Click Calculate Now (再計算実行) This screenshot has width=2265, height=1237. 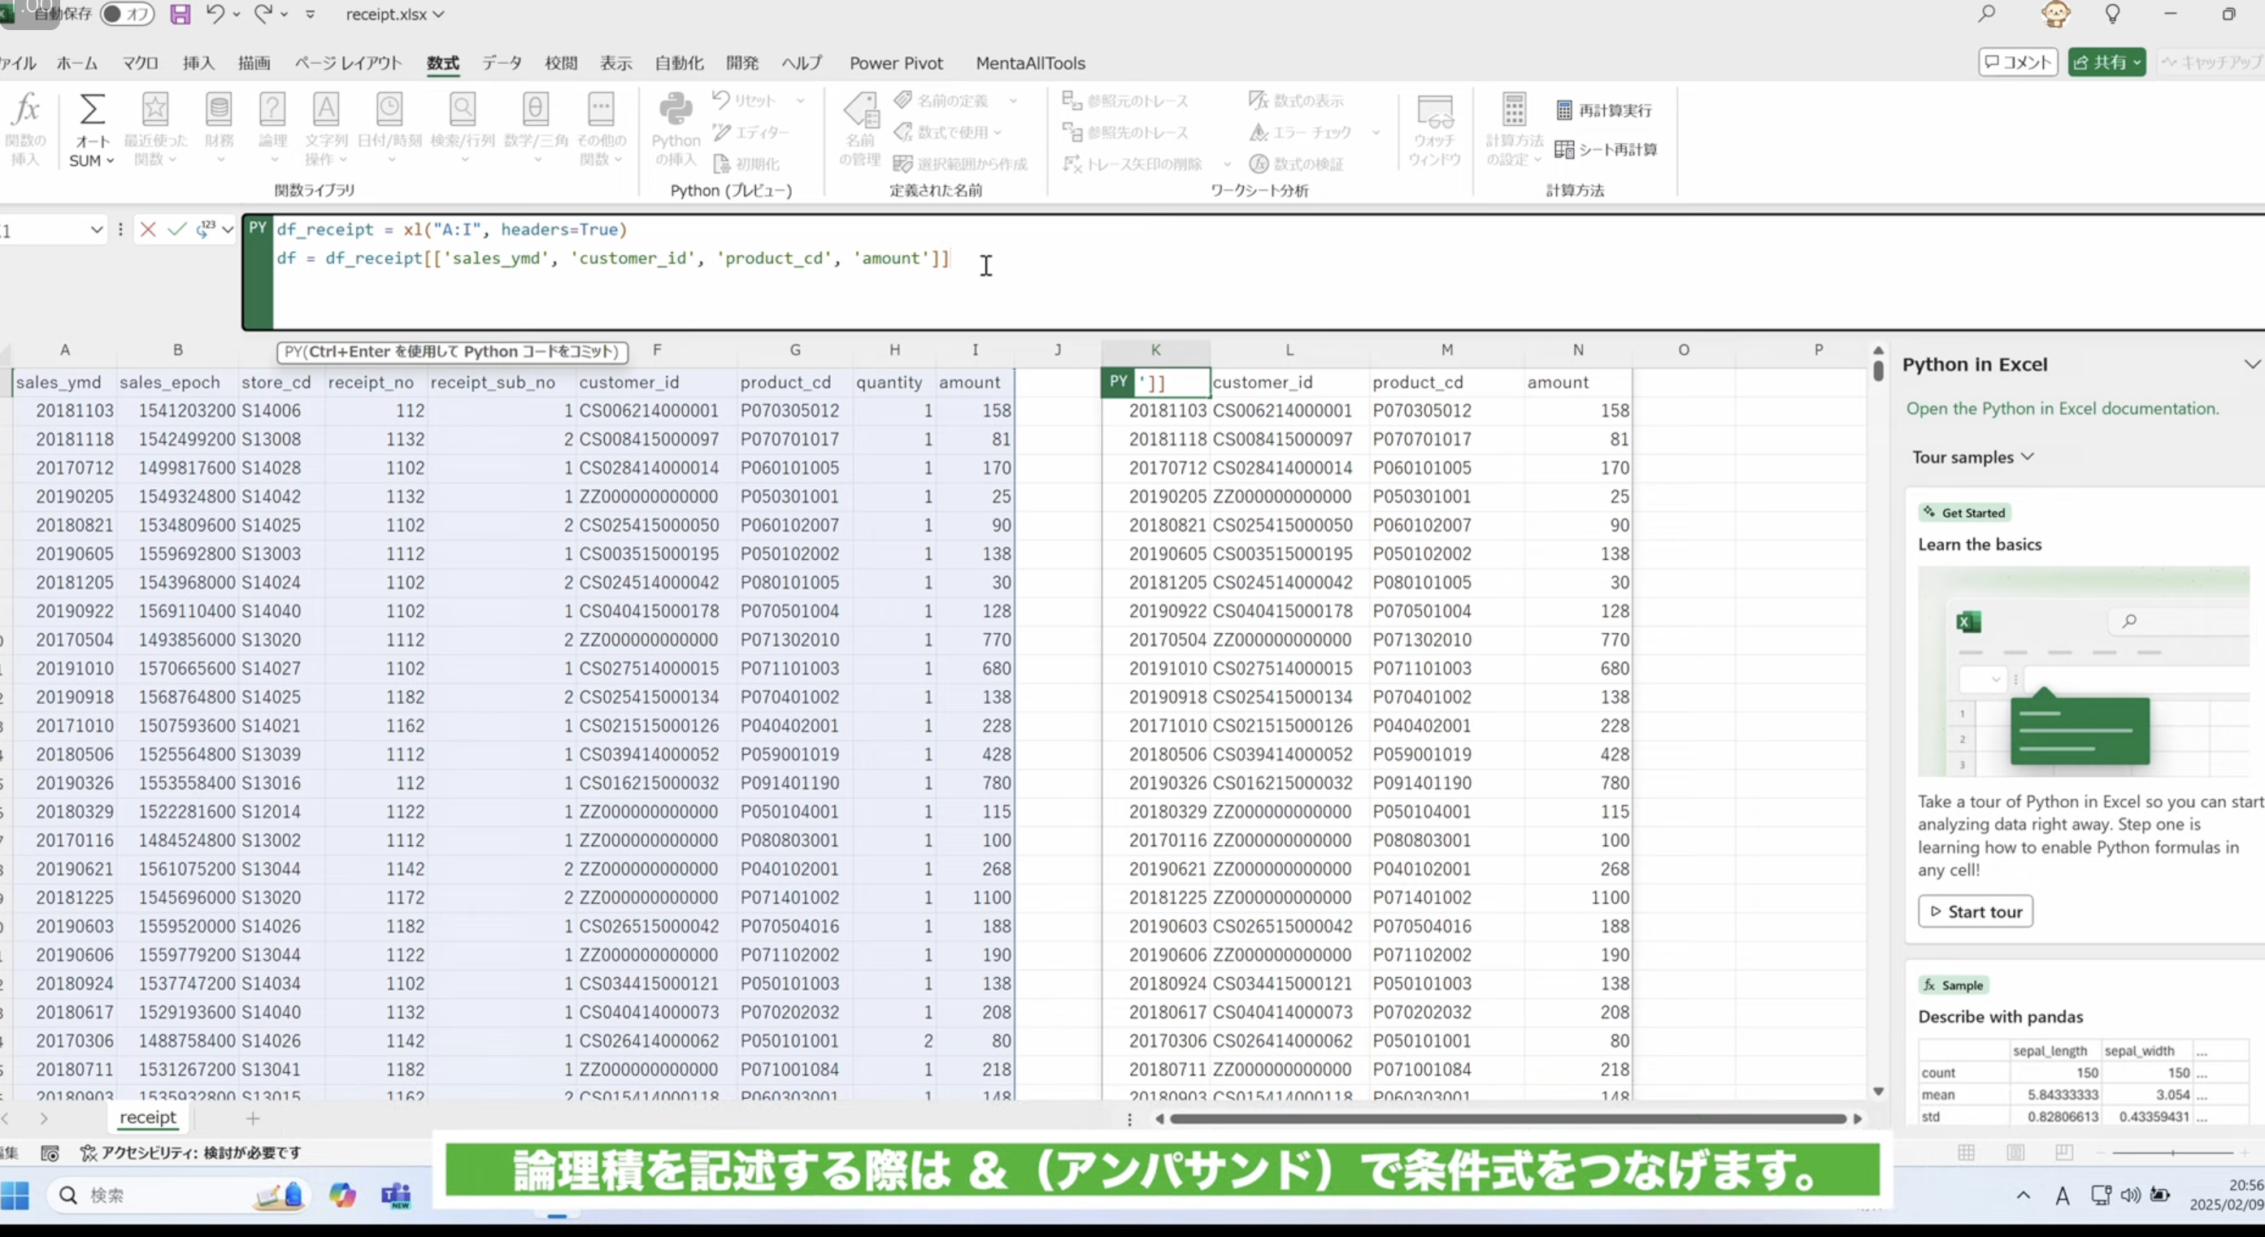(1604, 110)
